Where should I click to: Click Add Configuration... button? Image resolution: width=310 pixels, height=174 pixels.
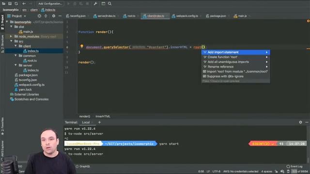(50, 3)
